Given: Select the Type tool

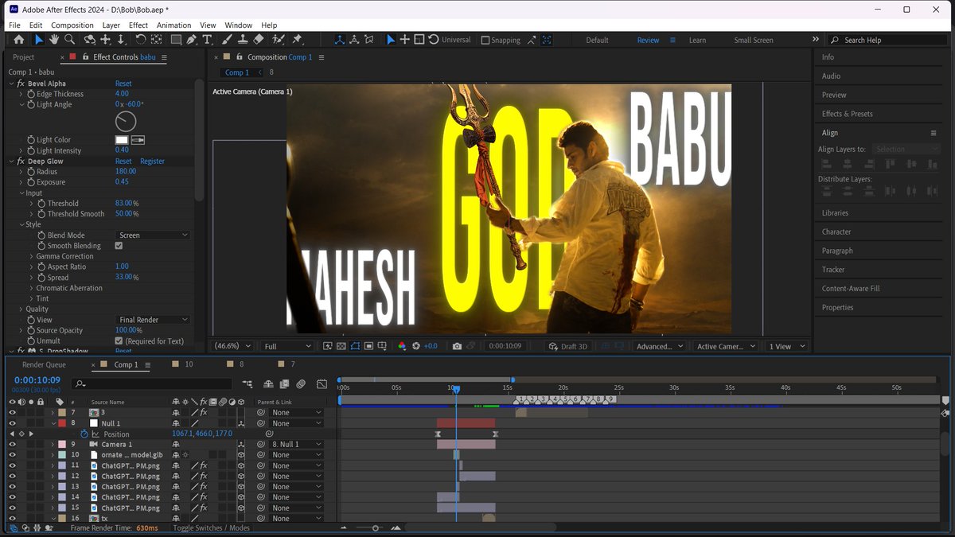Looking at the screenshot, I should [x=208, y=40].
